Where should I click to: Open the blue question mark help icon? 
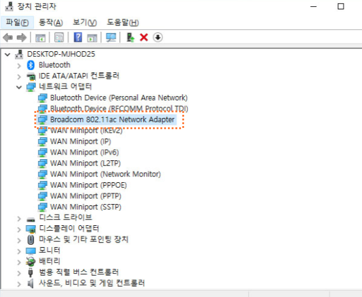(78, 37)
